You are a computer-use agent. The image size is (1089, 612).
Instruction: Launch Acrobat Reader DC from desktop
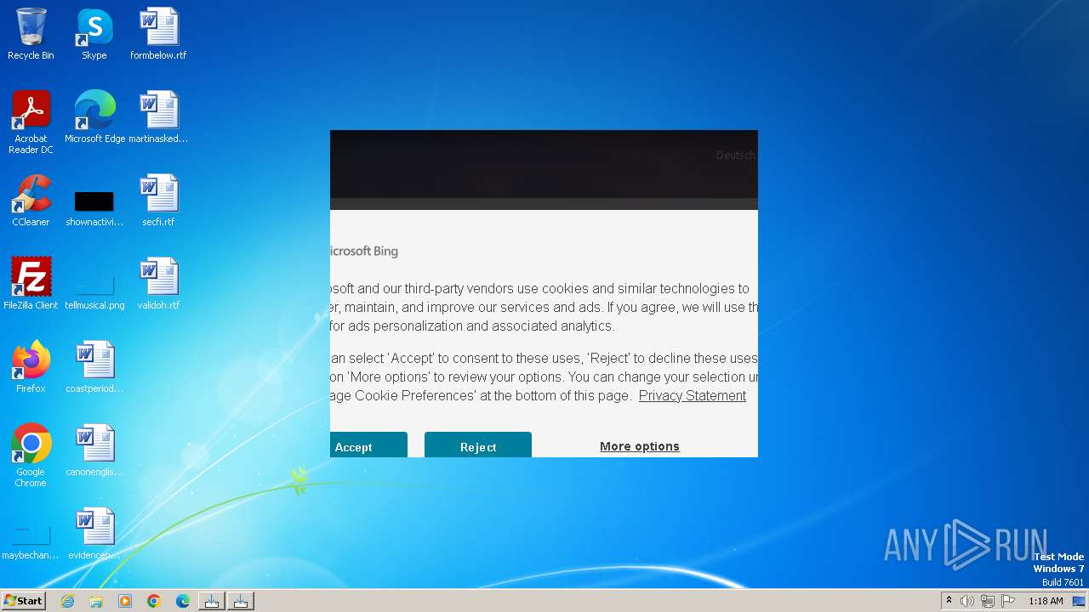tap(31, 122)
